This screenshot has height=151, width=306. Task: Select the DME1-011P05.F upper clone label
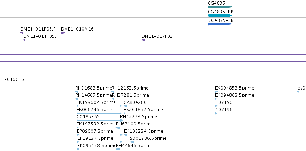point(38,29)
